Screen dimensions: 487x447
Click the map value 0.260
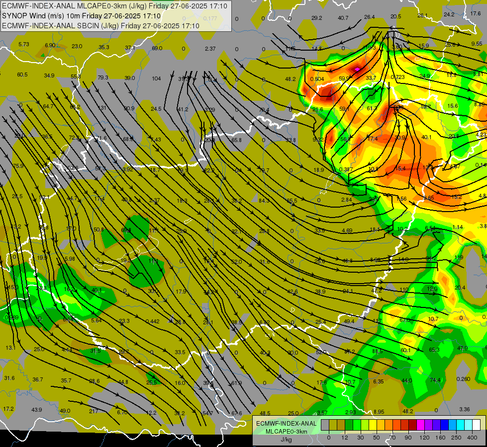point(464,379)
